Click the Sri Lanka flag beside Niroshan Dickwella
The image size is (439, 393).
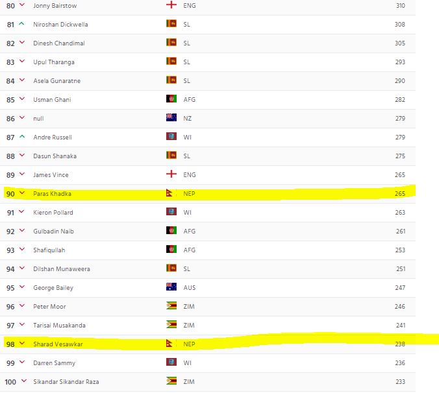(x=171, y=24)
